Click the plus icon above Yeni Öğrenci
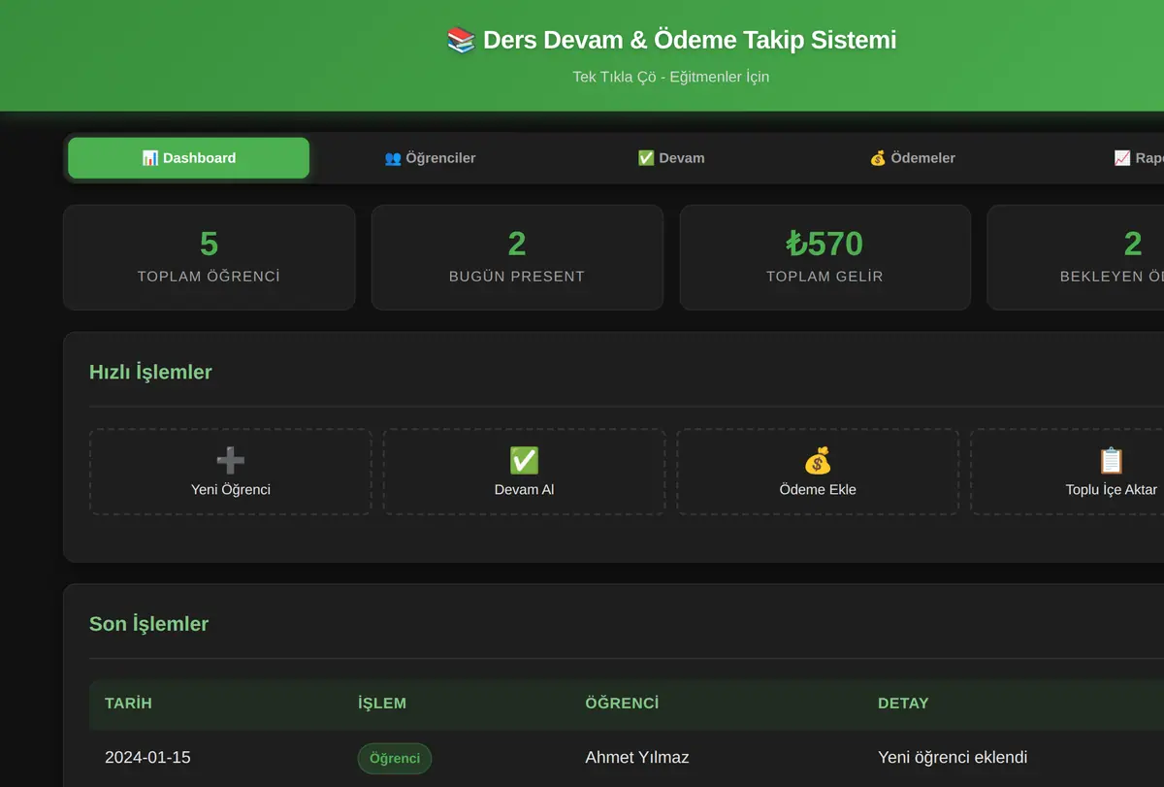Viewport: 1164px width, 787px height. pyautogui.click(x=231, y=460)
